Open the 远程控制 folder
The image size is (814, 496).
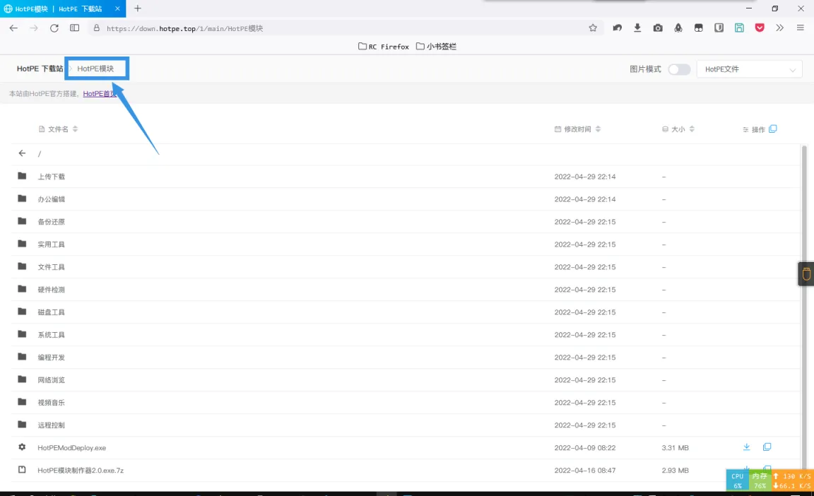pos(52,425)
